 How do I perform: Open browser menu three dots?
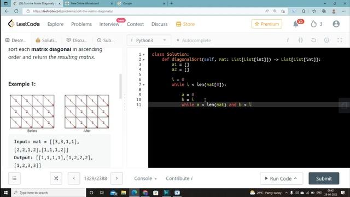343,11
